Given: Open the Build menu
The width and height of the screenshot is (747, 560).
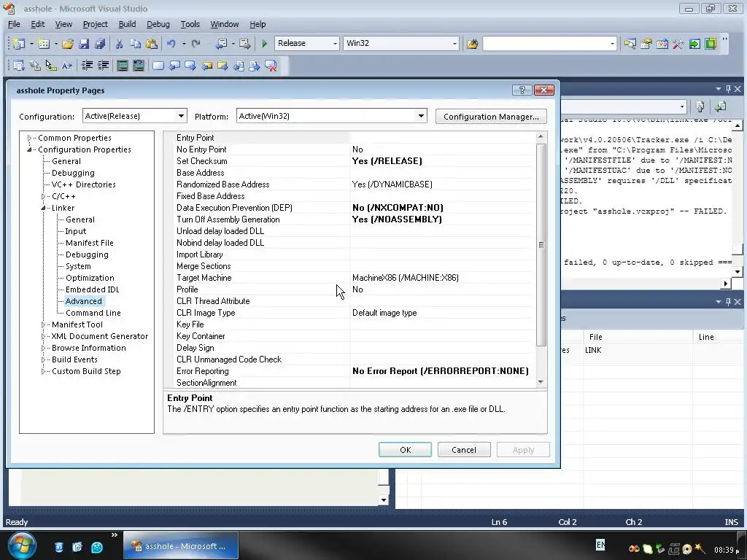Looking at the screenshot, I should 127,24.
